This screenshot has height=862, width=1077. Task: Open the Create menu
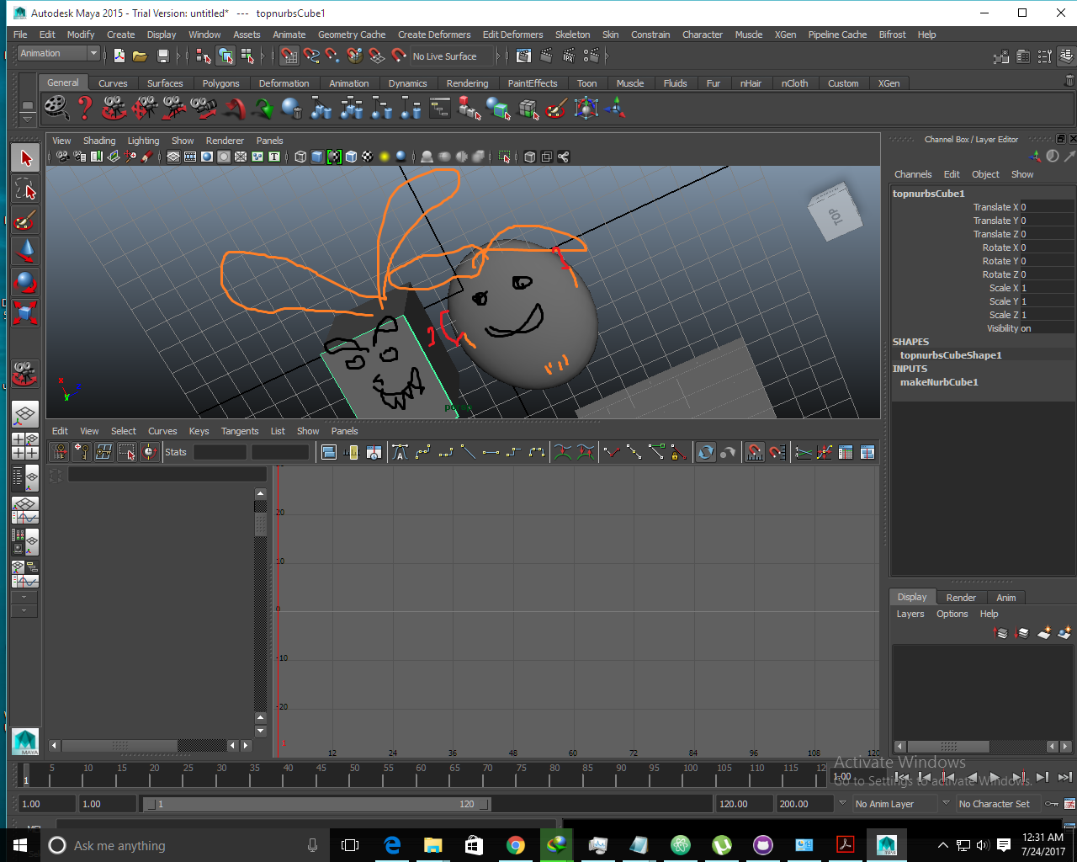pos(120,35)
